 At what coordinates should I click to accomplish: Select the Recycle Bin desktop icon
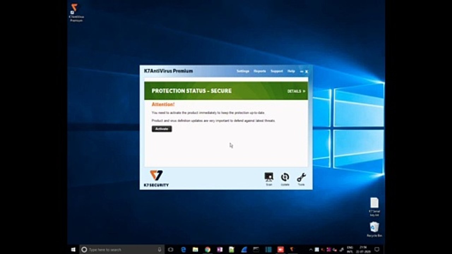click(374, 229)
